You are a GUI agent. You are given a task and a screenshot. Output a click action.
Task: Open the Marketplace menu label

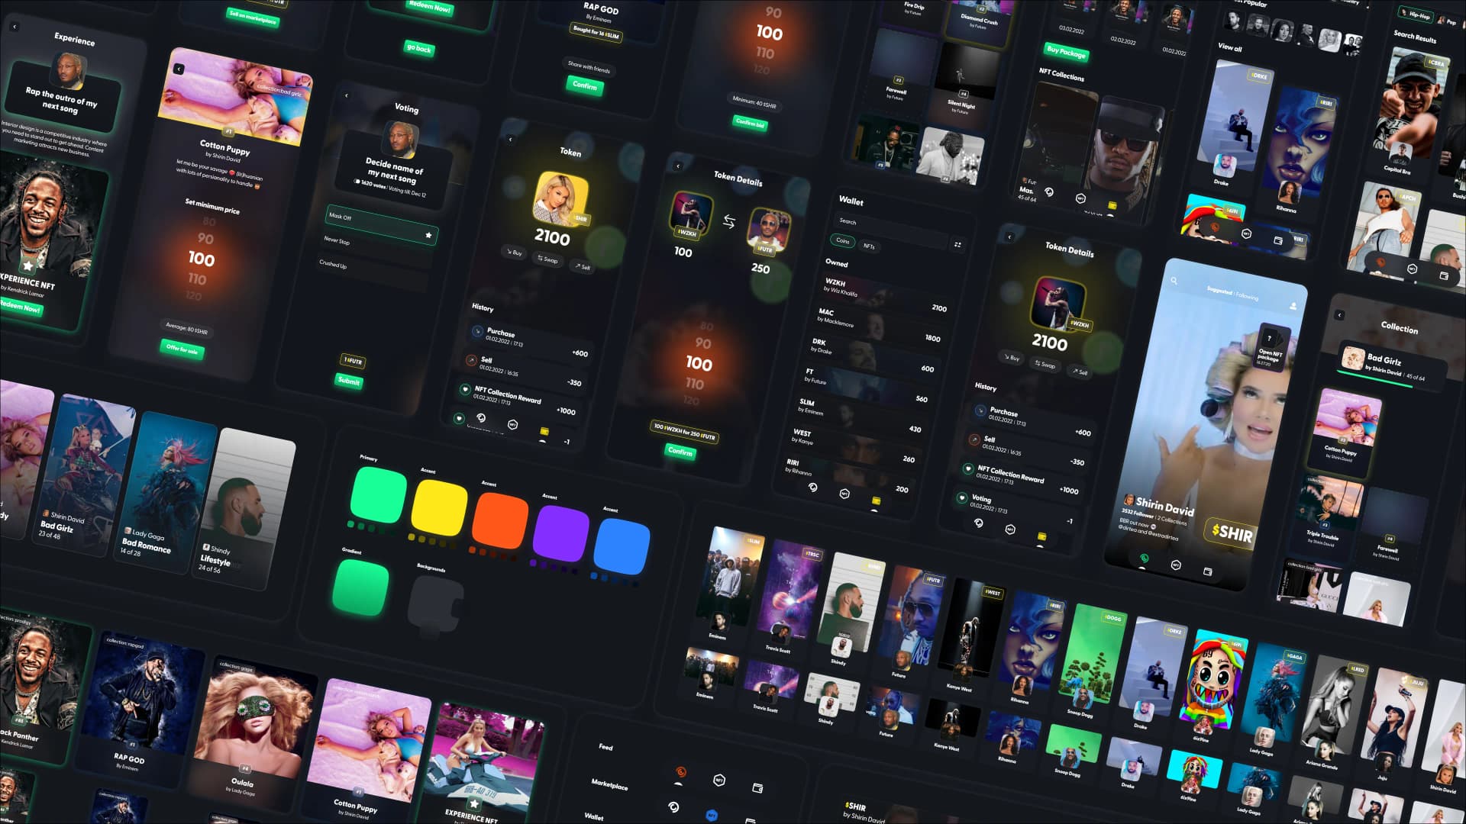pyautogui.click(x=609, y=784)
